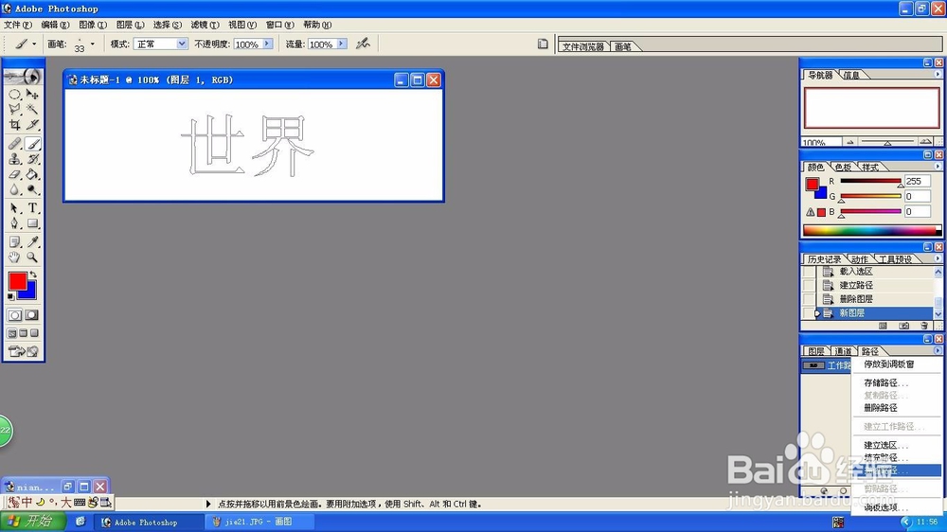Screen dimensions: 947x532
Task: Select the Notes tool
Action: 14,242
